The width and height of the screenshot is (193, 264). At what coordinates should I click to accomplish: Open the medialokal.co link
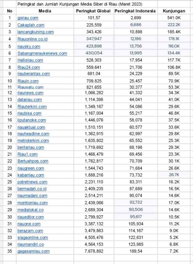click(30, 210)
